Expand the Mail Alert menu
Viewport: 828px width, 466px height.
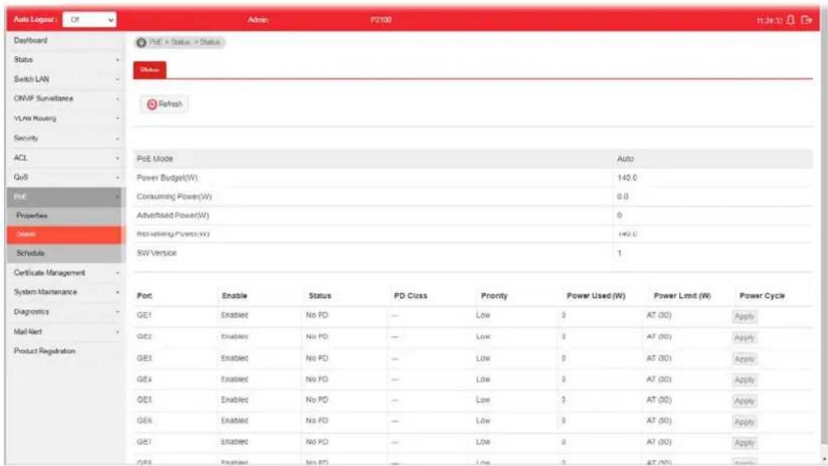64,331
